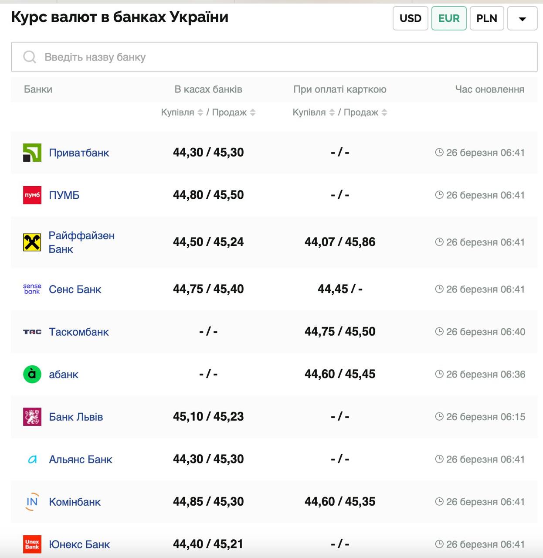This screenshot has width=543, height=558.
Task: Sort by cash desk Продаж rate
Action: coord(253,112)
